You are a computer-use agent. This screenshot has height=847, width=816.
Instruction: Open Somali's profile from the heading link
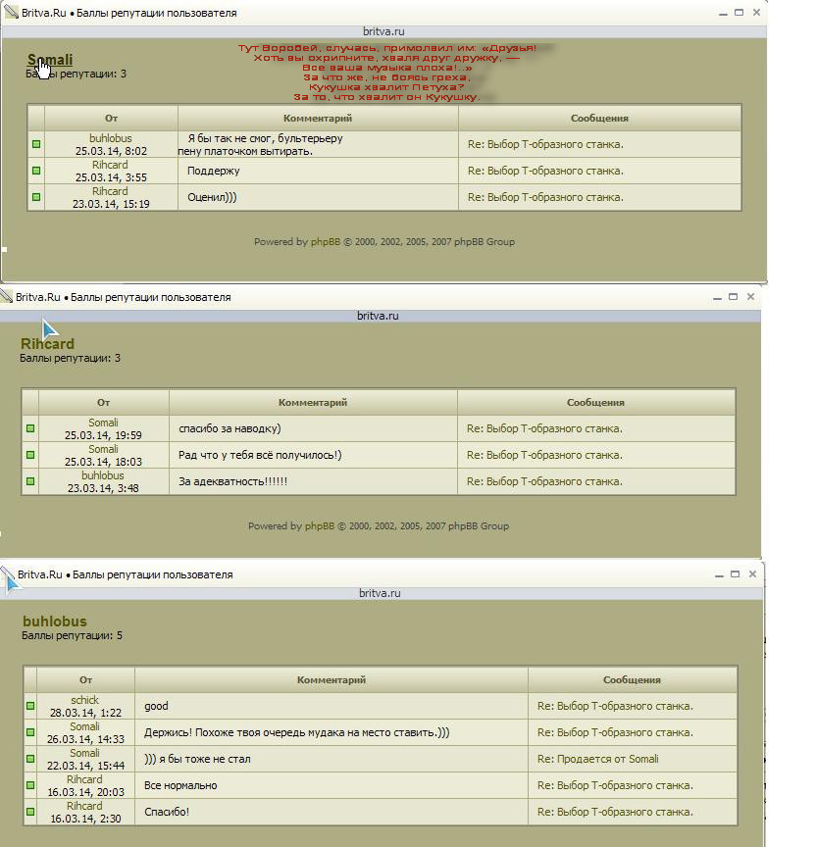(50, 60)
